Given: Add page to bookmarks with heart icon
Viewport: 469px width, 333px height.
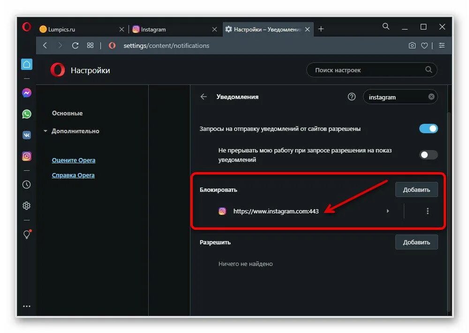Looking at the screenshot, I should click(424, 45).
